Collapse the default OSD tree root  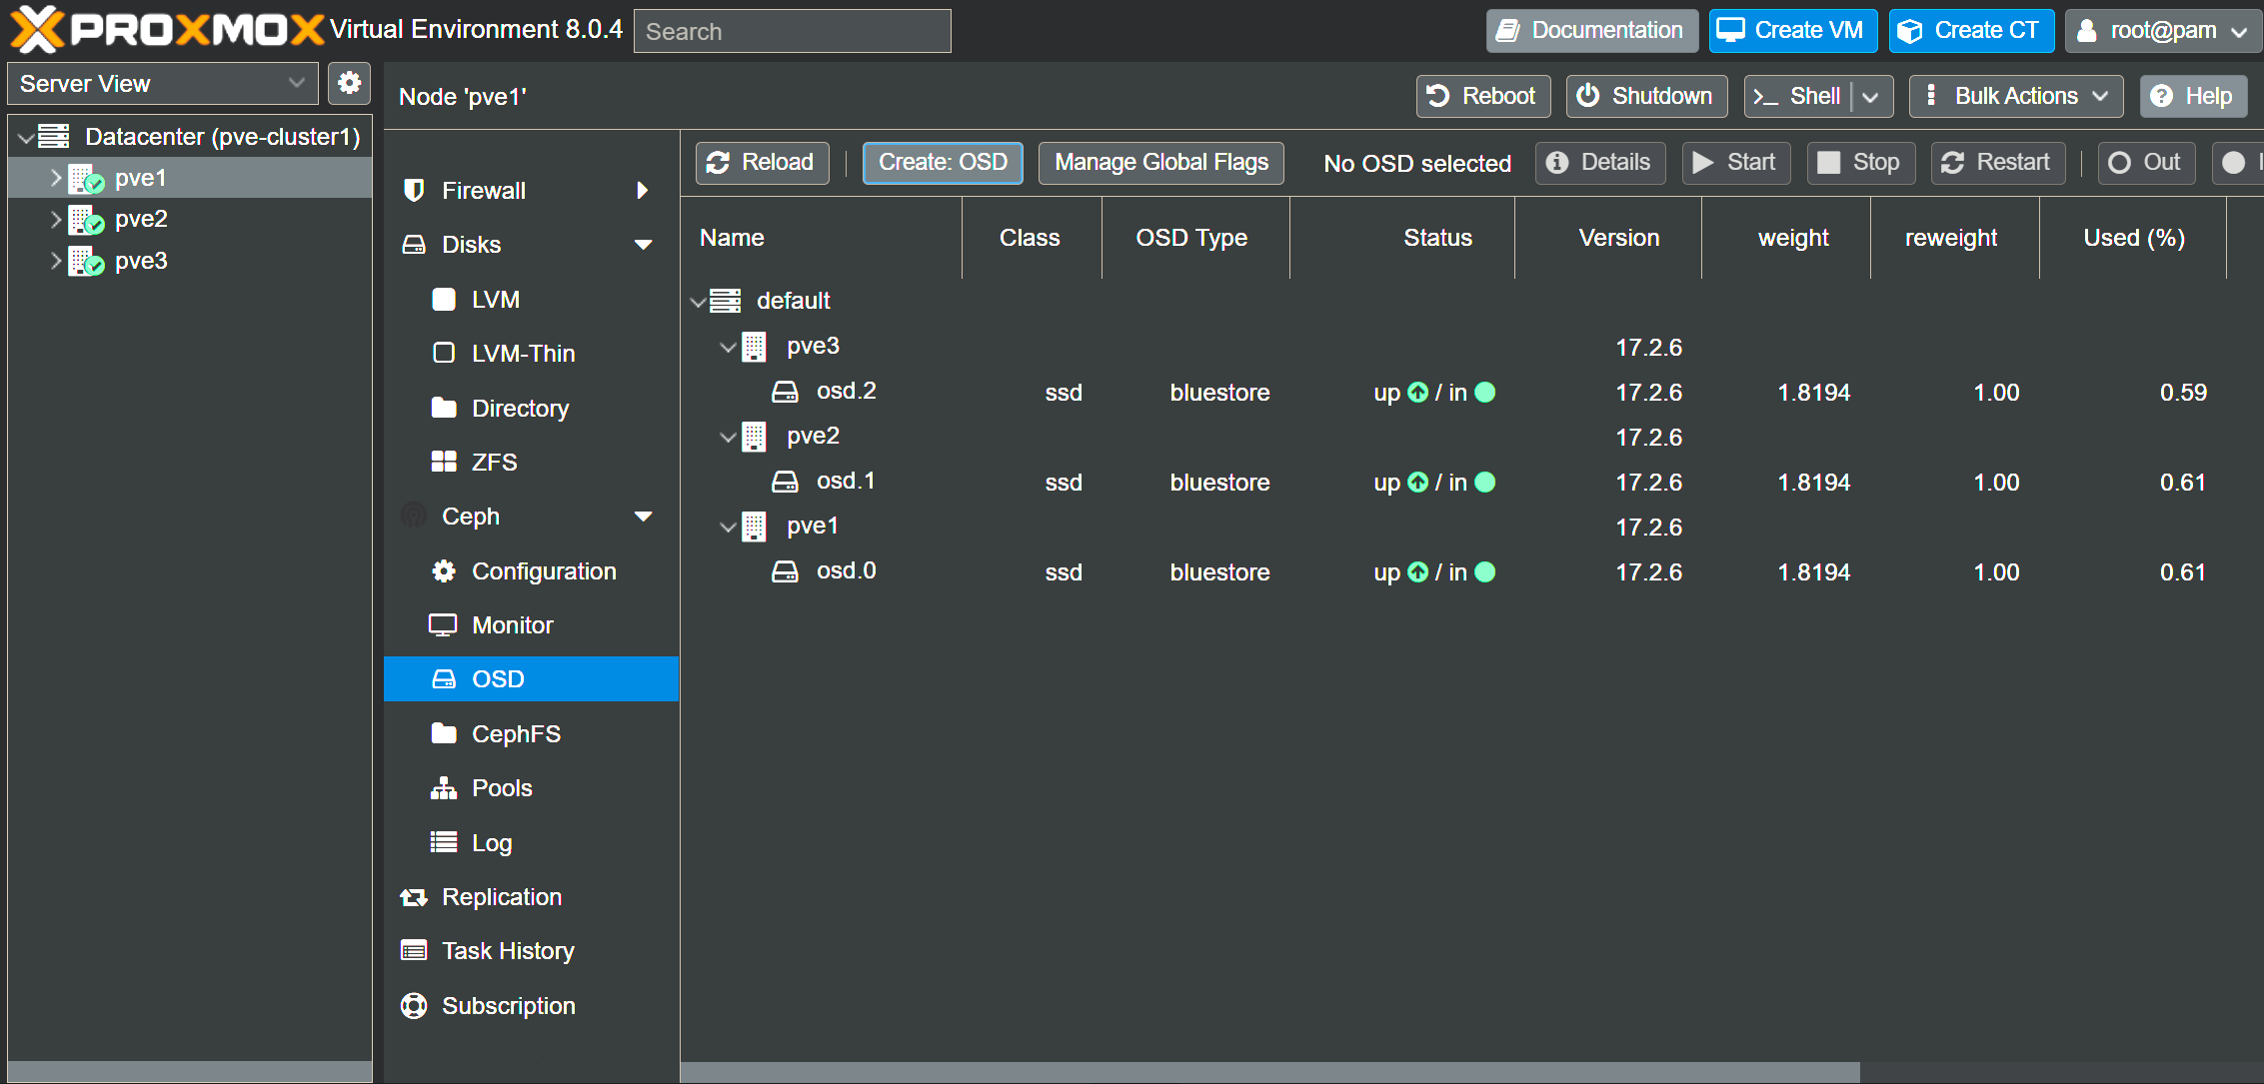click(x=698, y=302)
